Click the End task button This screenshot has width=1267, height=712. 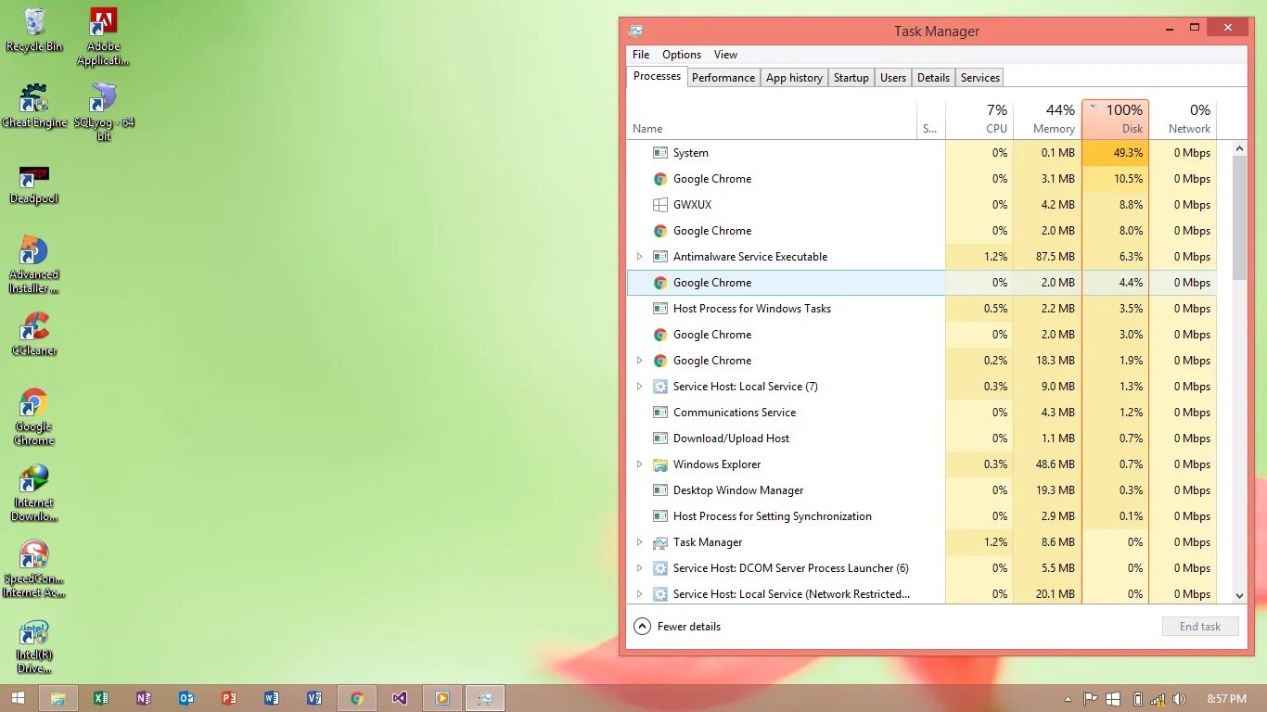click(1200, 627)
